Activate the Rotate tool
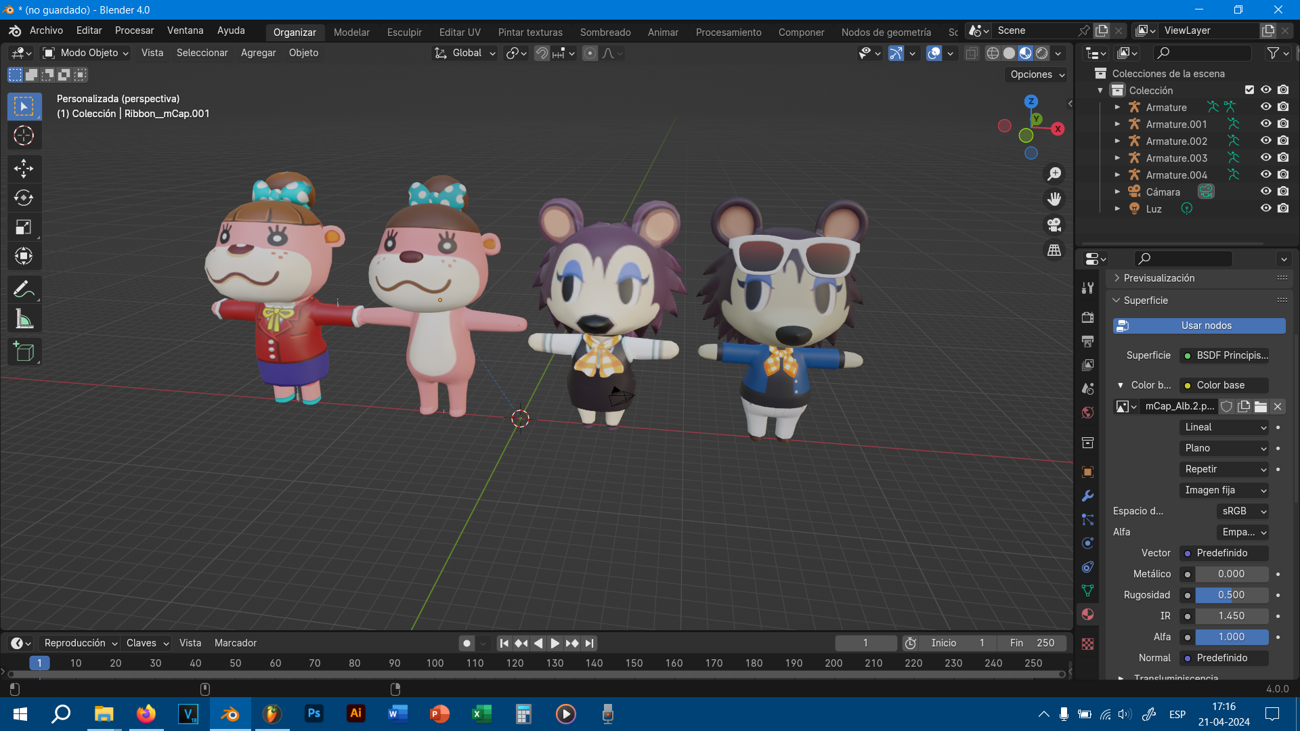 click(x=24, y=198)
